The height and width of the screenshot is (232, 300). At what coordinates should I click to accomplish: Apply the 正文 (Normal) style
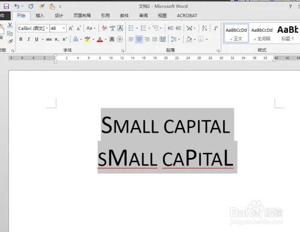tap(236, 33)
